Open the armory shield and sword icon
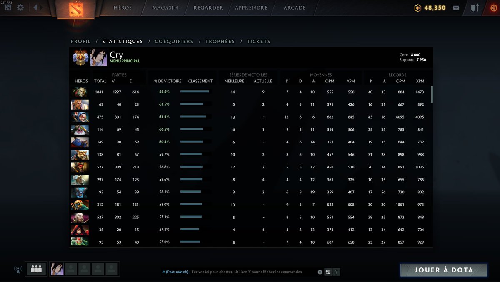Screen dimensions: 500x282 coord(475,8)
